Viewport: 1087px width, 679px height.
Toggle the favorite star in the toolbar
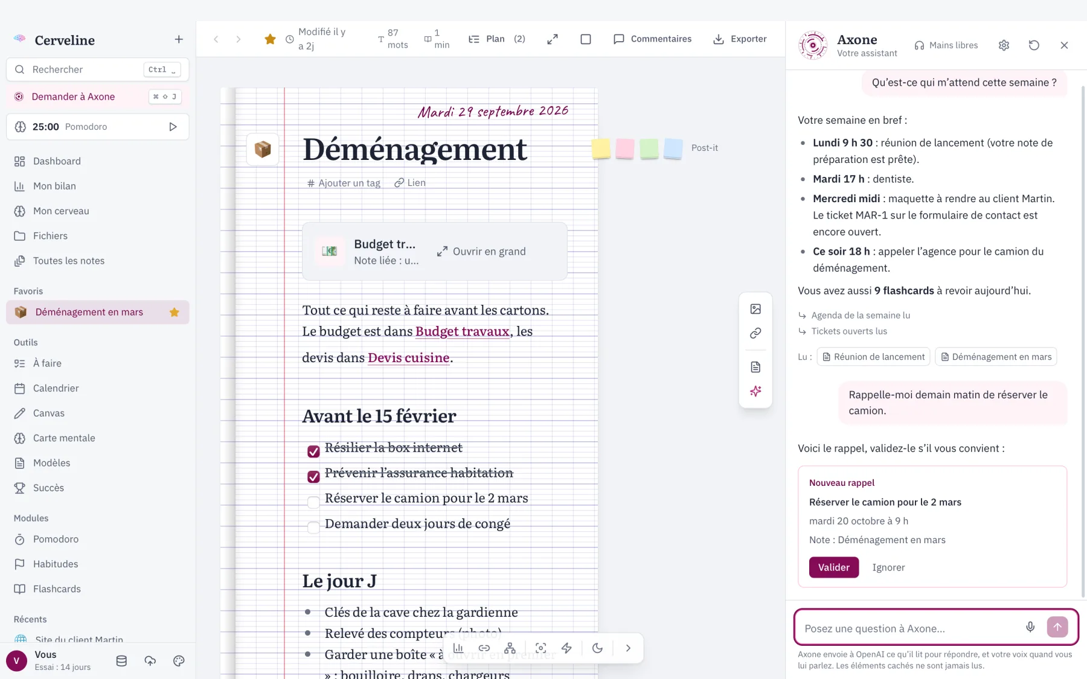click(x=270, y=39)
